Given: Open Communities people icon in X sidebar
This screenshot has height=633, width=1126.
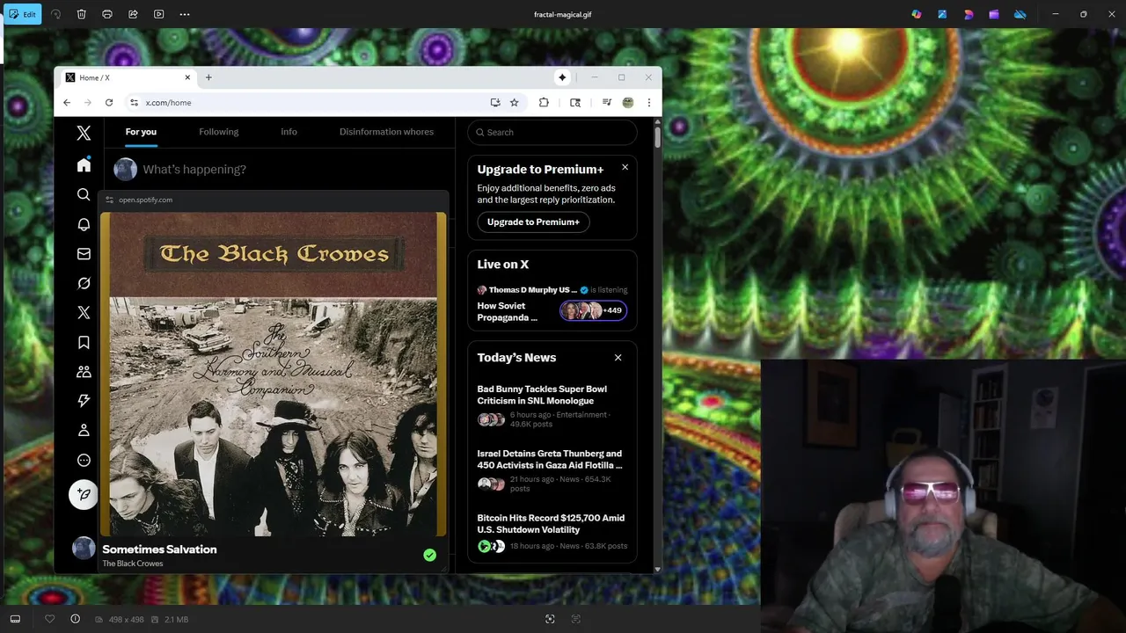Looking at the screenshot, I should [x=84, y=371].
